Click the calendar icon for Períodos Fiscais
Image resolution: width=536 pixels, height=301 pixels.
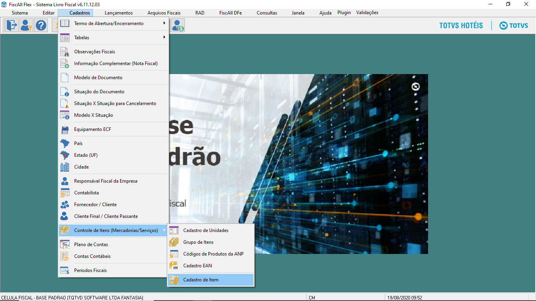[x=65, y=270]
